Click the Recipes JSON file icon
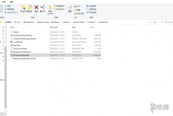This screenshot has height=116, width=173. point(11,45)
